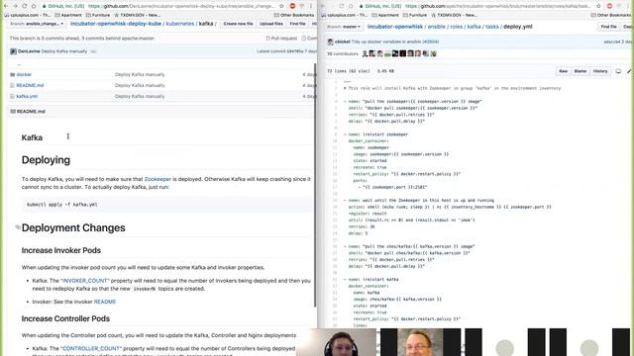Open README.md file link

[x=30, y=86]
